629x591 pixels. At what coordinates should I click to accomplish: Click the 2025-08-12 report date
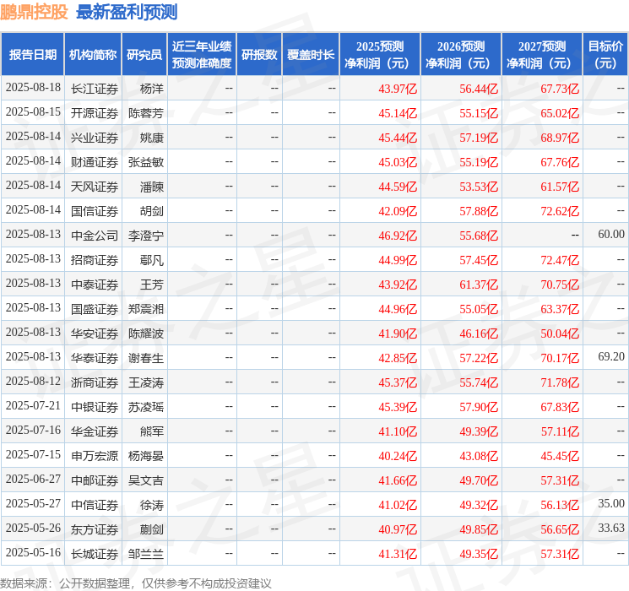(33, 381)
